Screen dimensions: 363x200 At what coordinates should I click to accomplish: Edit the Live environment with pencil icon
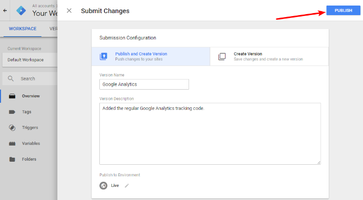click(x=127, y=185)
